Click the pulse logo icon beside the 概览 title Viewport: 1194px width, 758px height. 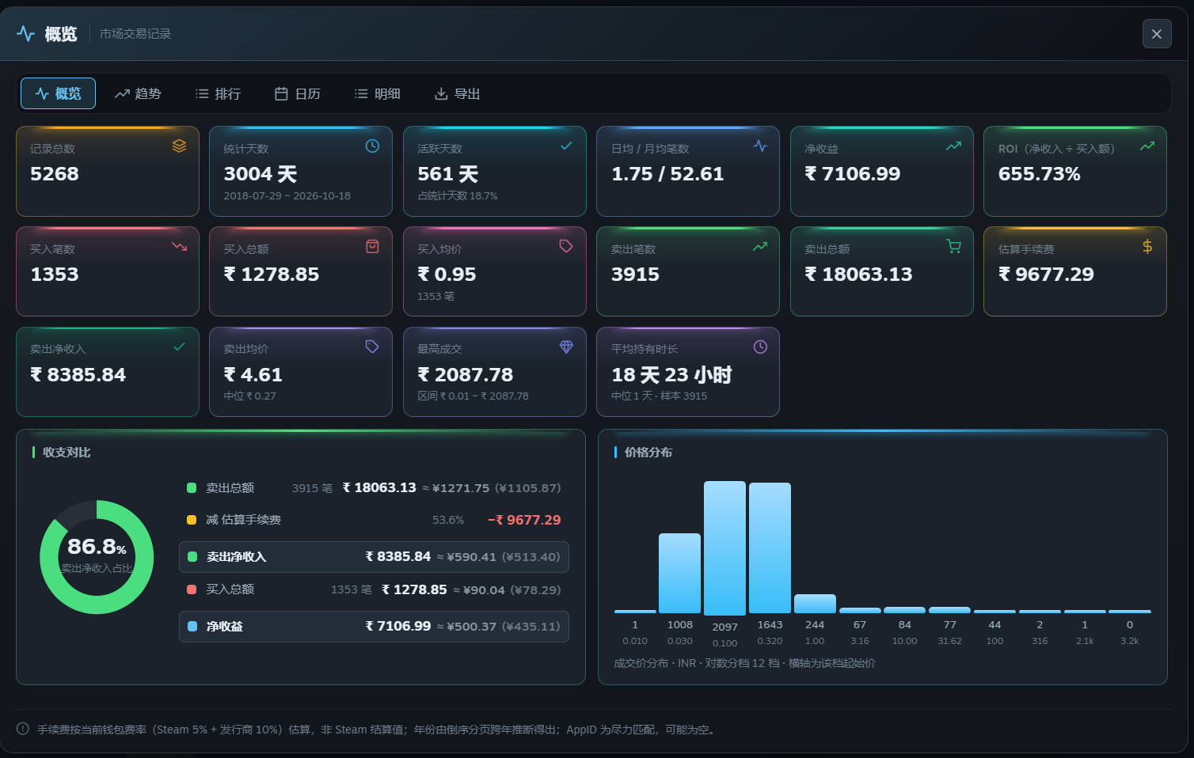tap(26, 33)
